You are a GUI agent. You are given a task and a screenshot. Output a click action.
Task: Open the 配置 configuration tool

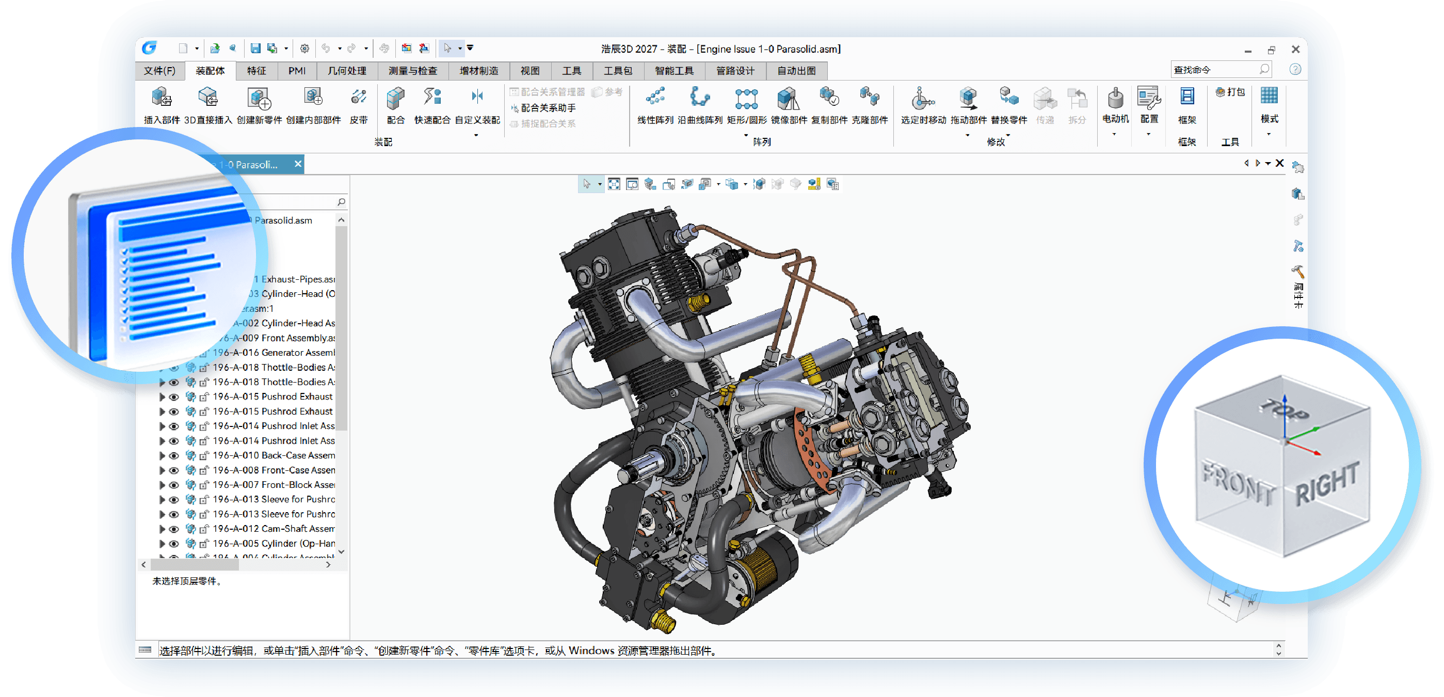(x=1149, y=98)
